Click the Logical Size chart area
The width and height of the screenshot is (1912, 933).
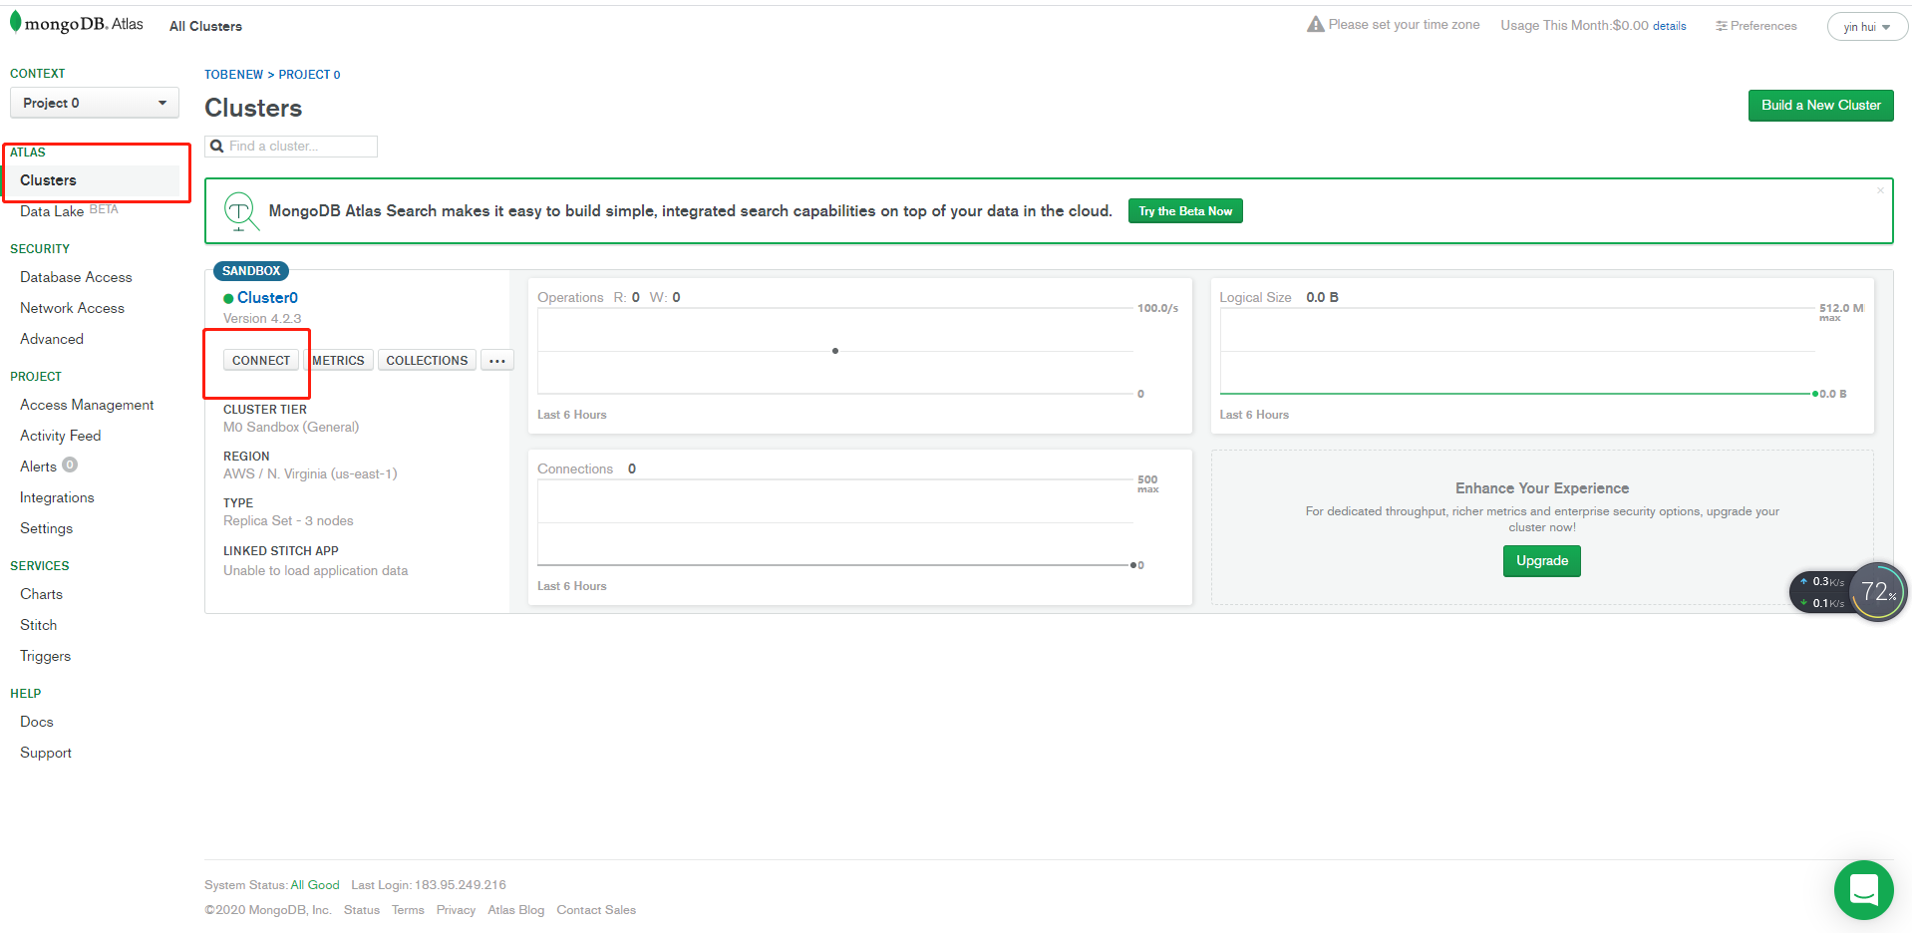point(1517,351)
